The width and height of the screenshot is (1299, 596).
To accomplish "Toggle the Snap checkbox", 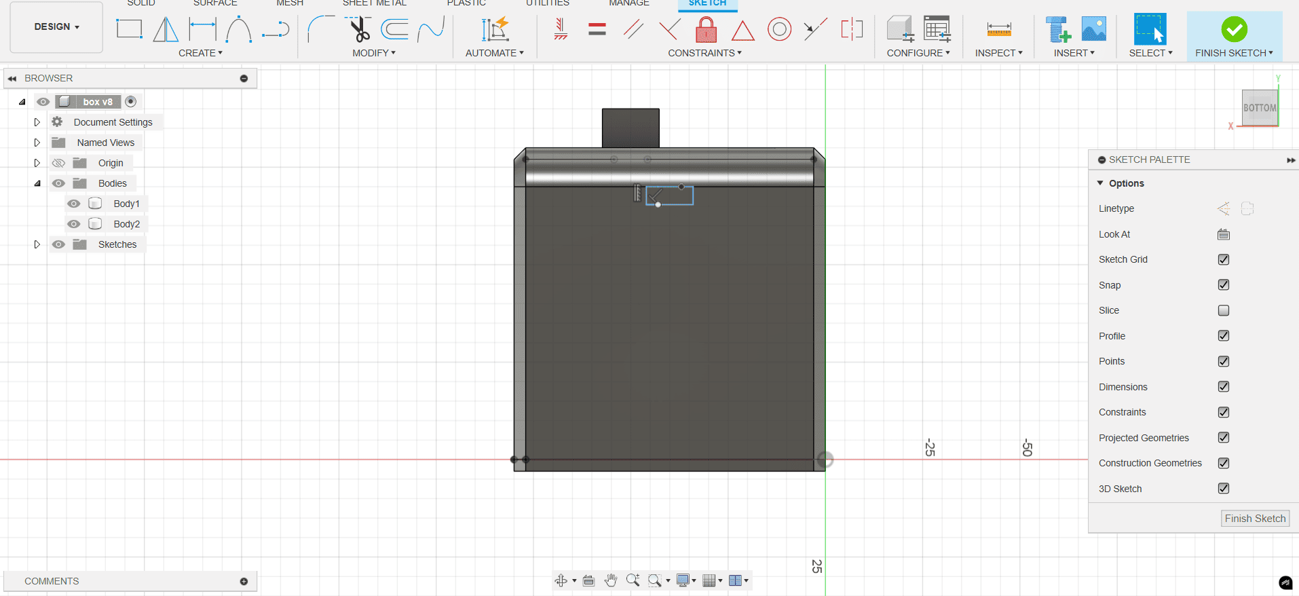I will pyautogui.click(x=1224, y=285).
